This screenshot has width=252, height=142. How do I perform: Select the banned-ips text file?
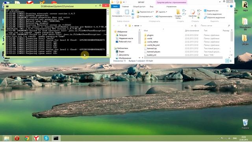click(x=152, y=48)
